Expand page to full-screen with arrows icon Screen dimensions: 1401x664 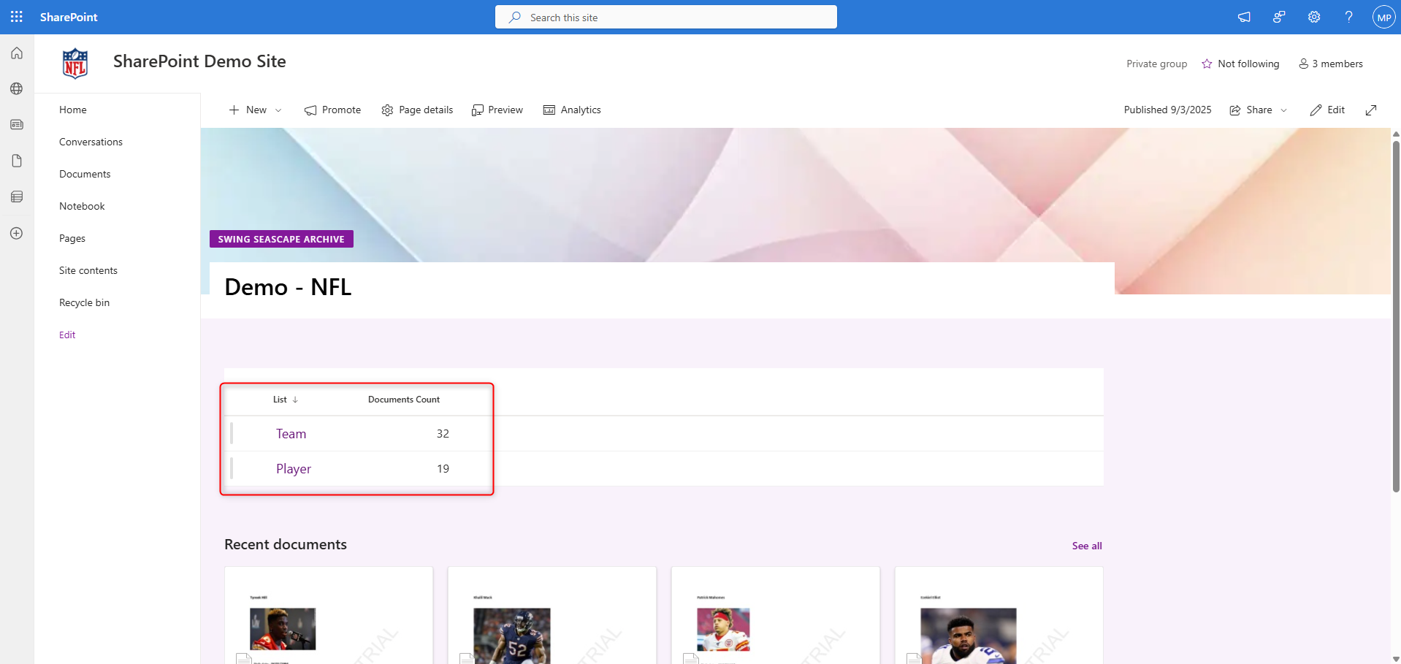click(1371, 110)
